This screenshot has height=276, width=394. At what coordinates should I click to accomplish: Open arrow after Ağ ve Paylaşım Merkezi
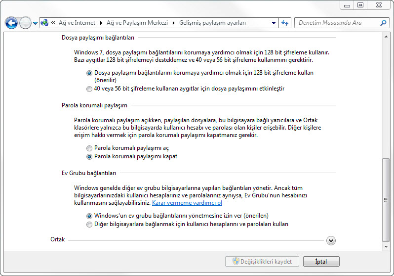click(173, 23)
